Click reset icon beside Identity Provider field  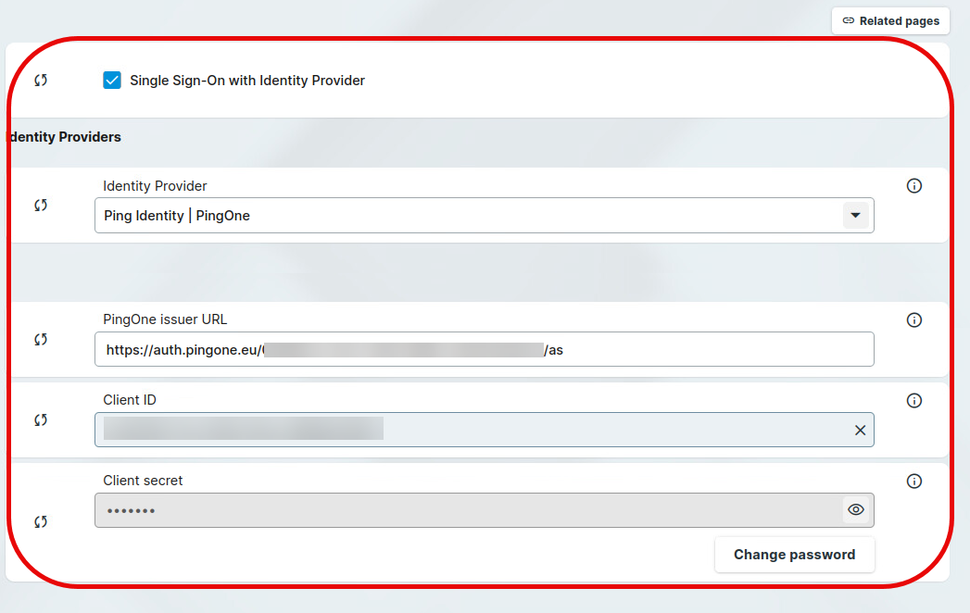pos(41,205)
